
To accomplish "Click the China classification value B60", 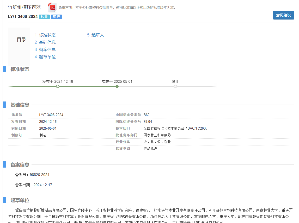I will tap(147, 115).
